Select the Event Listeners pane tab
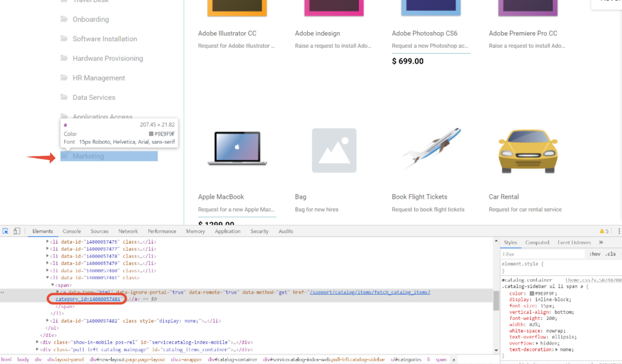Screen dimensions: 622x364 574,243
